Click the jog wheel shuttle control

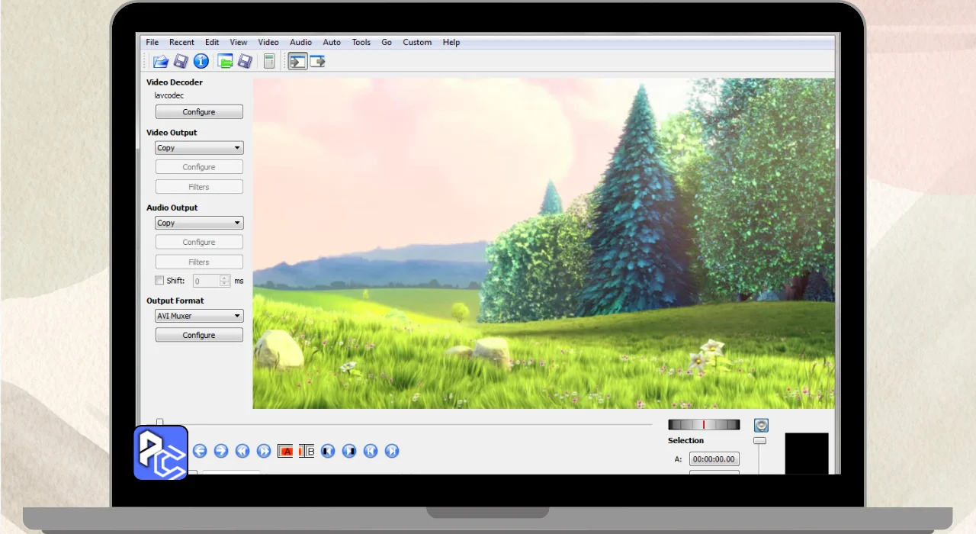tap(704, 424)
